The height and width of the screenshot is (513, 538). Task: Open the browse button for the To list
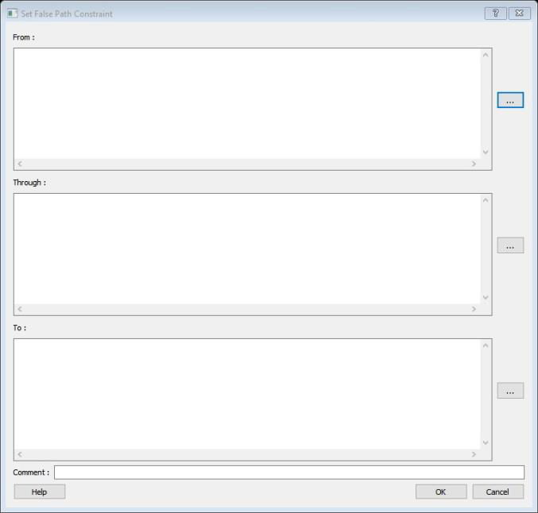(x=510, y=391)
